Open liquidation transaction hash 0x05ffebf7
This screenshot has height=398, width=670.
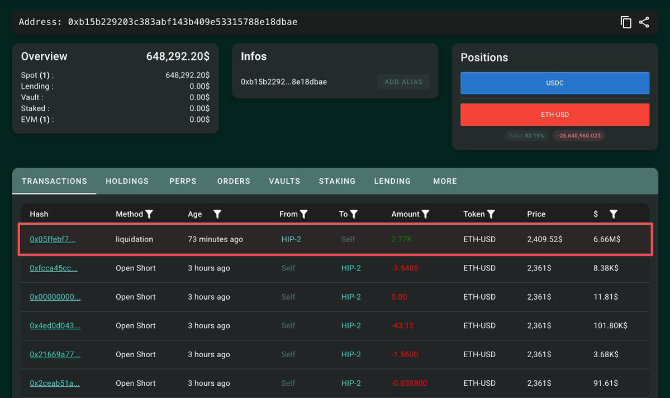click(53, 239)
